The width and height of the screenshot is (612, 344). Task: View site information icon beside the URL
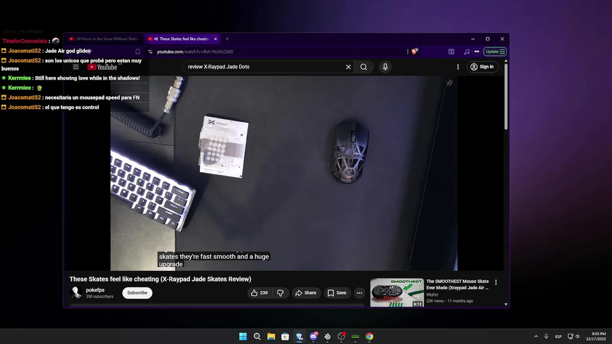click(150, 52)
